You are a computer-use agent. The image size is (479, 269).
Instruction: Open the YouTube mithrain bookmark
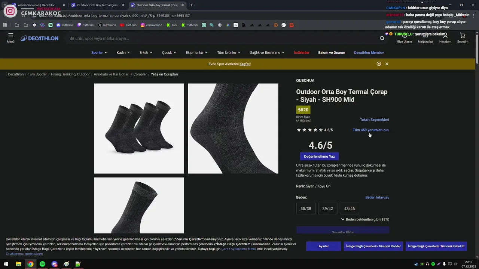click(128, 25)
